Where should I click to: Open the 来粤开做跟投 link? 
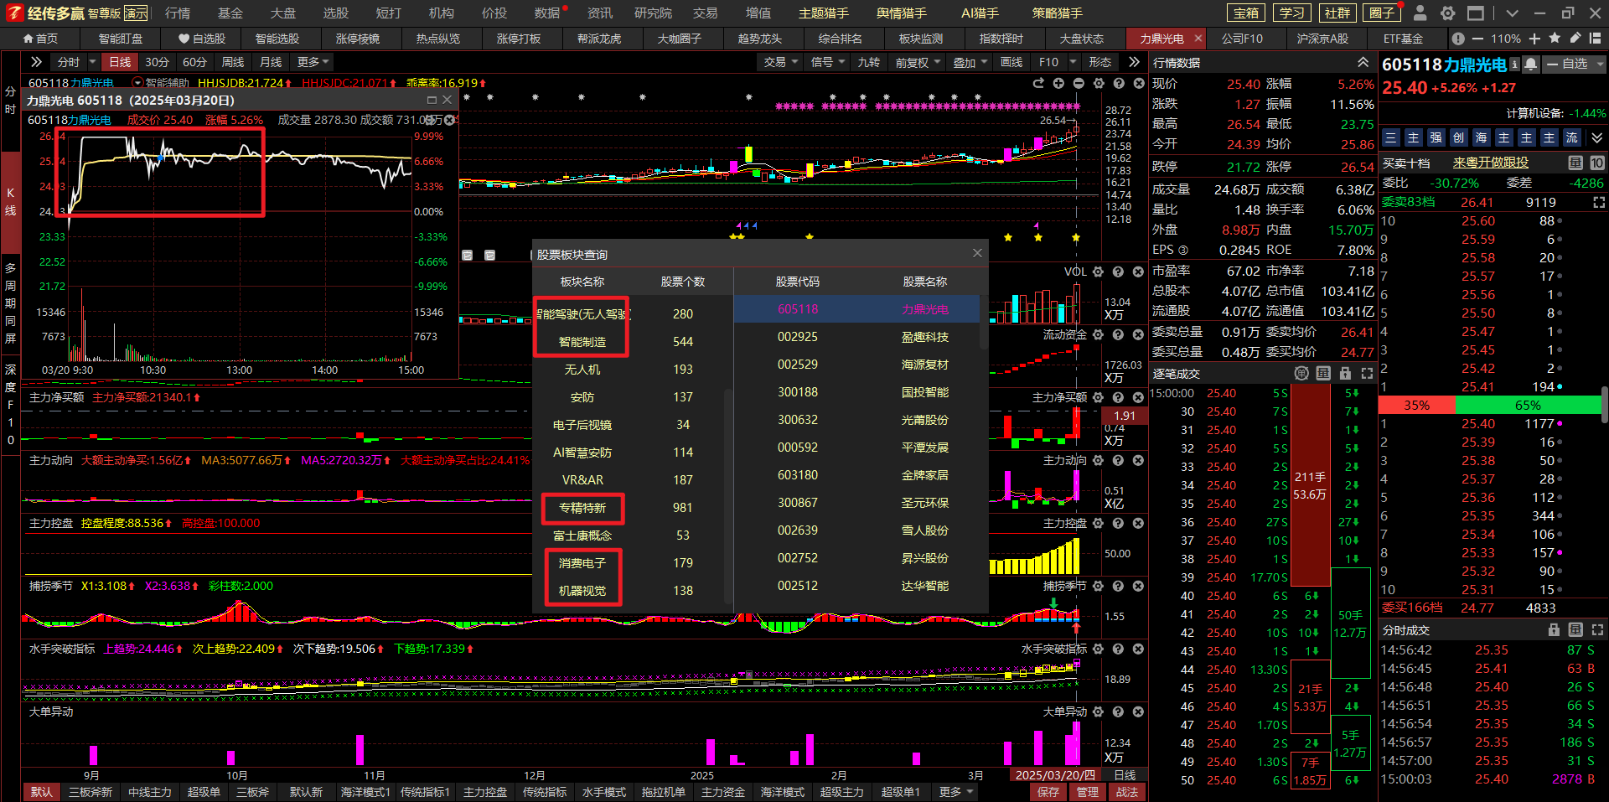(x=1490, y=163)
